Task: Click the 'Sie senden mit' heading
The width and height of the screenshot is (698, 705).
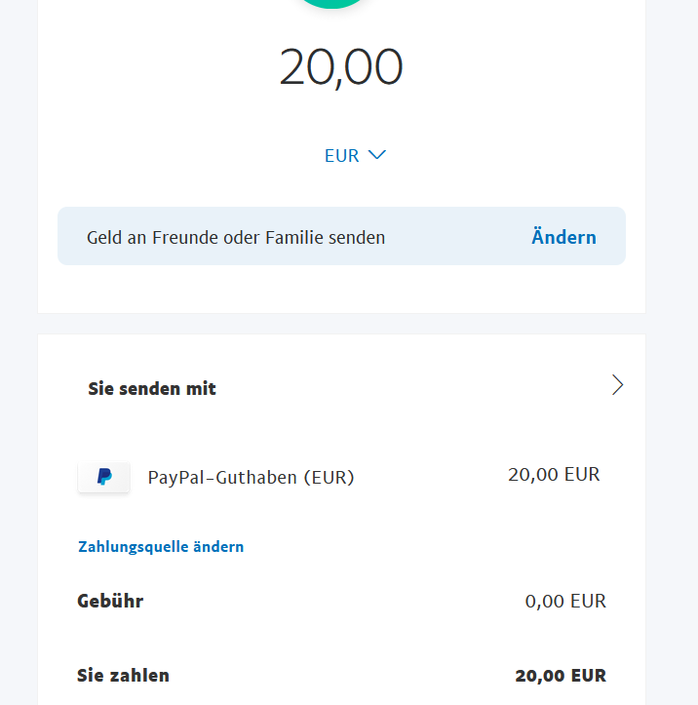Action: click(152, 388)
